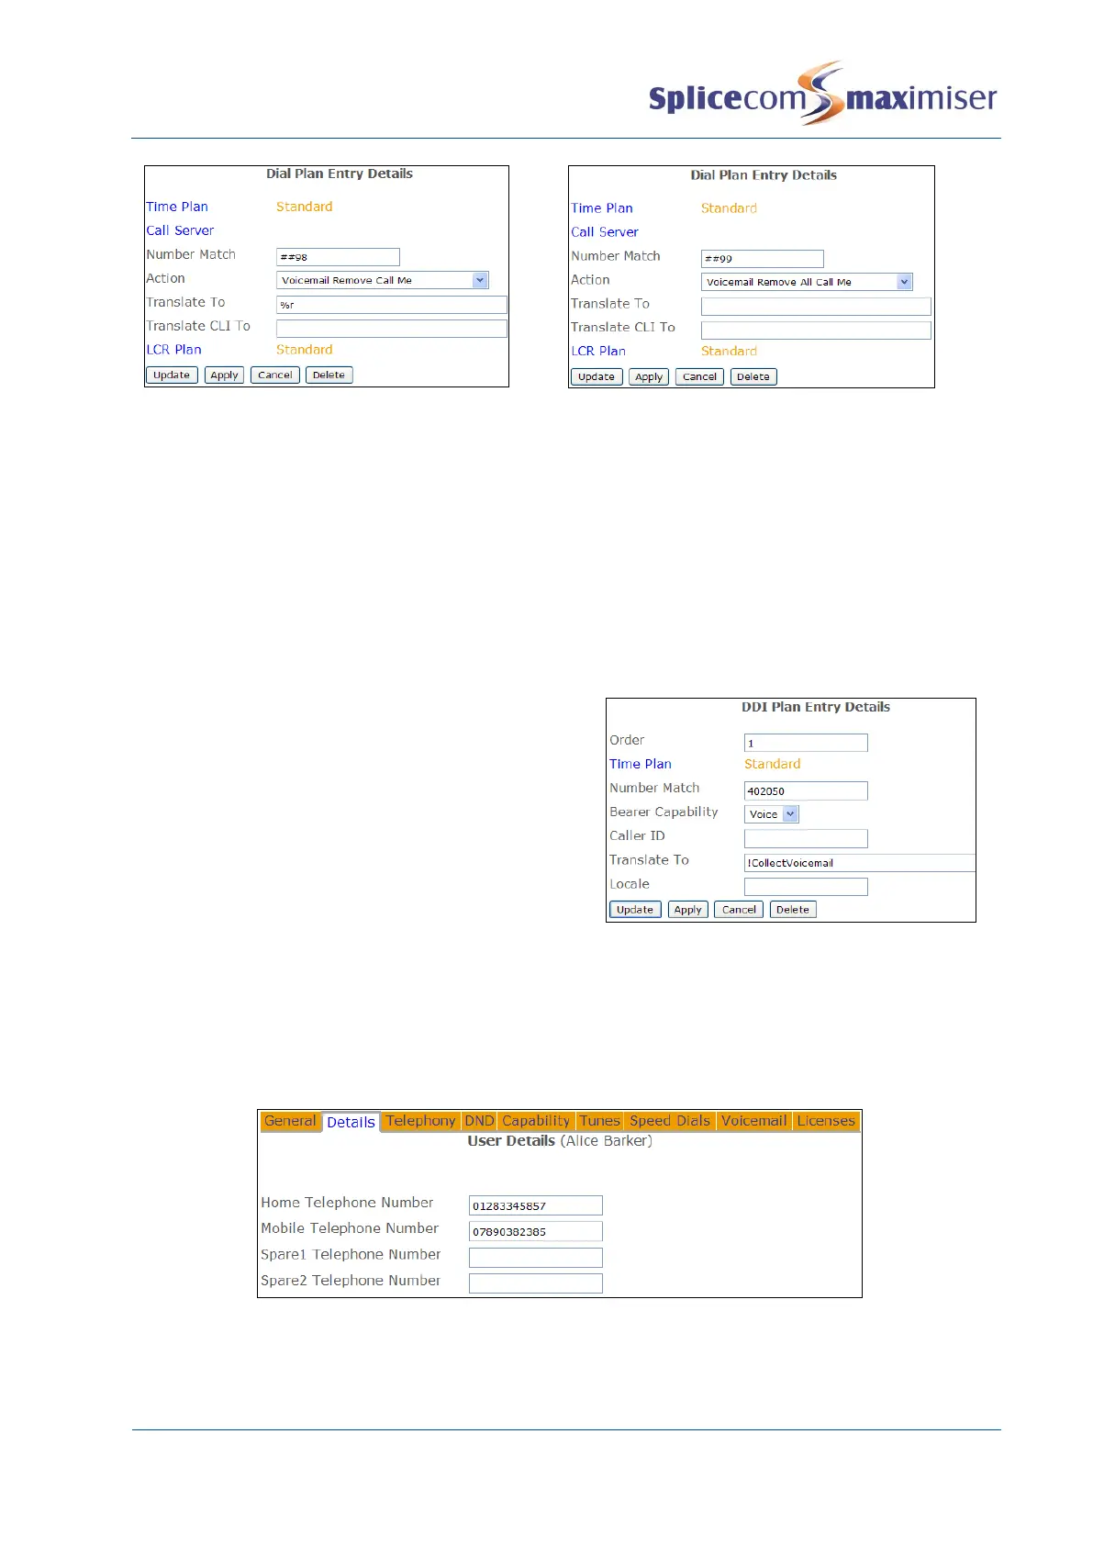Click empty Translate CLI To field in ##98 panel
The image size is (1093, 1546).
click(x=392, y=328)
